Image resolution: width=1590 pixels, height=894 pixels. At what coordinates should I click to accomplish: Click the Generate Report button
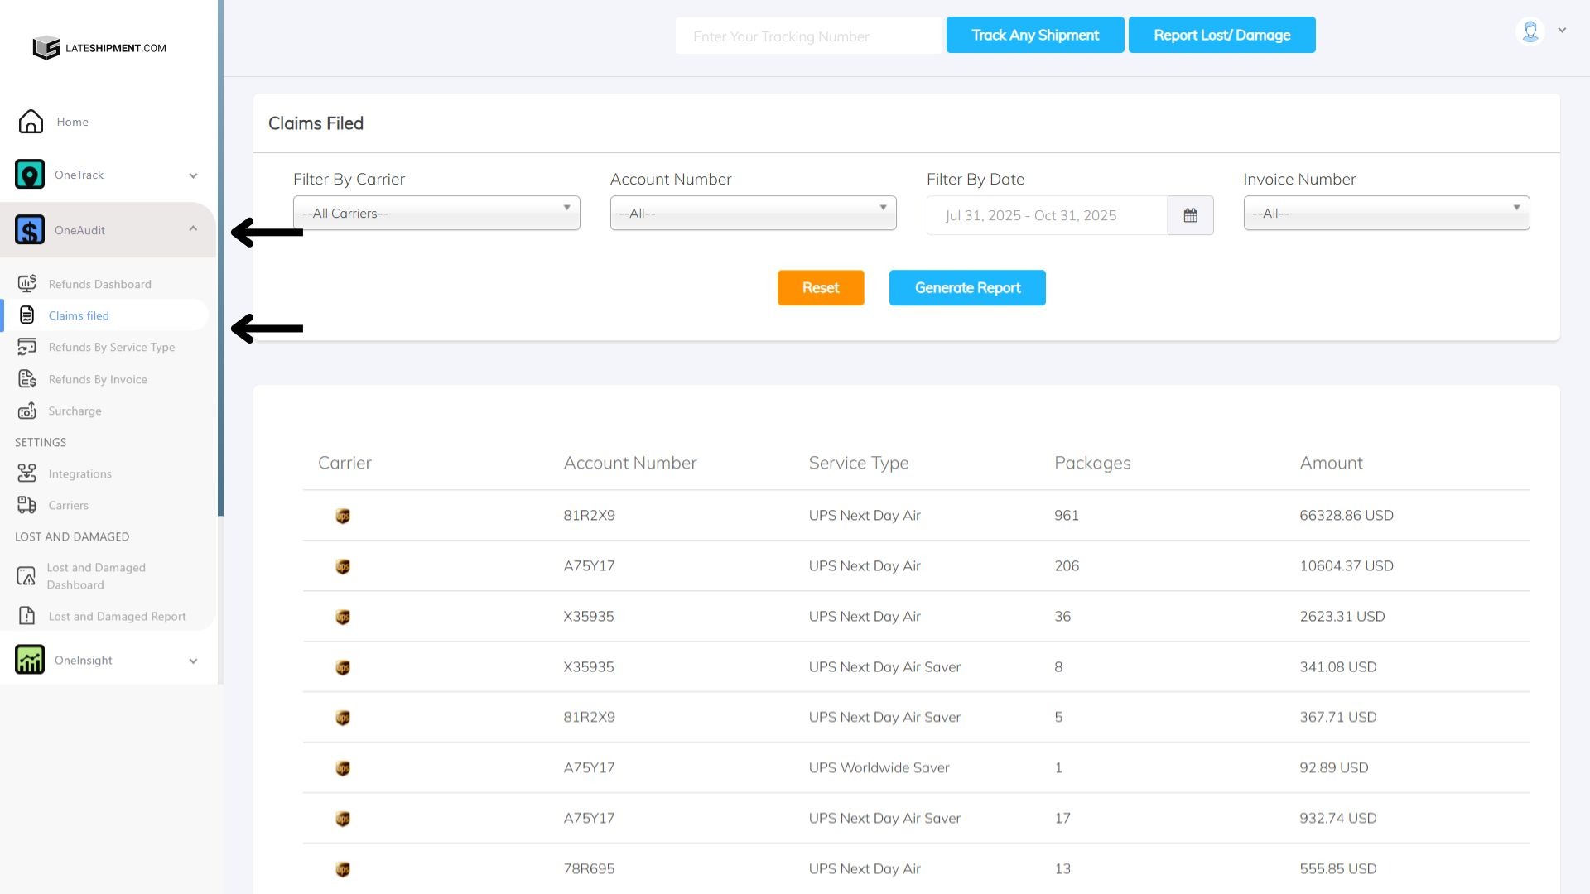tap(966, 287)
